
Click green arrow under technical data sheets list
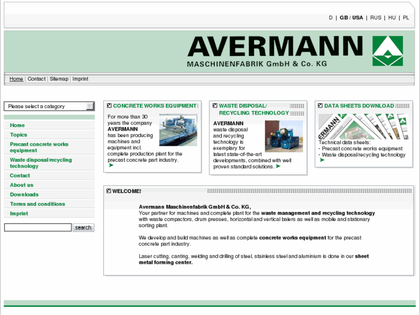pos(322,160)
